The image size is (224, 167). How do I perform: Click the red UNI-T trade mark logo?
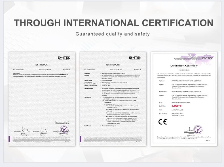(x=177, y=106)
